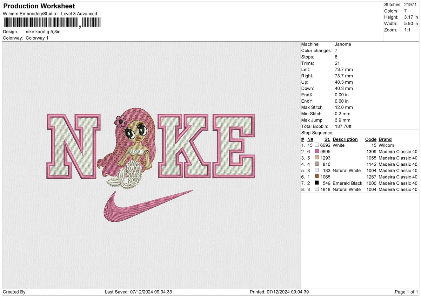Click the brown swatch for stop 6
This screenshot has width=421, height=297.
(317, 177)
